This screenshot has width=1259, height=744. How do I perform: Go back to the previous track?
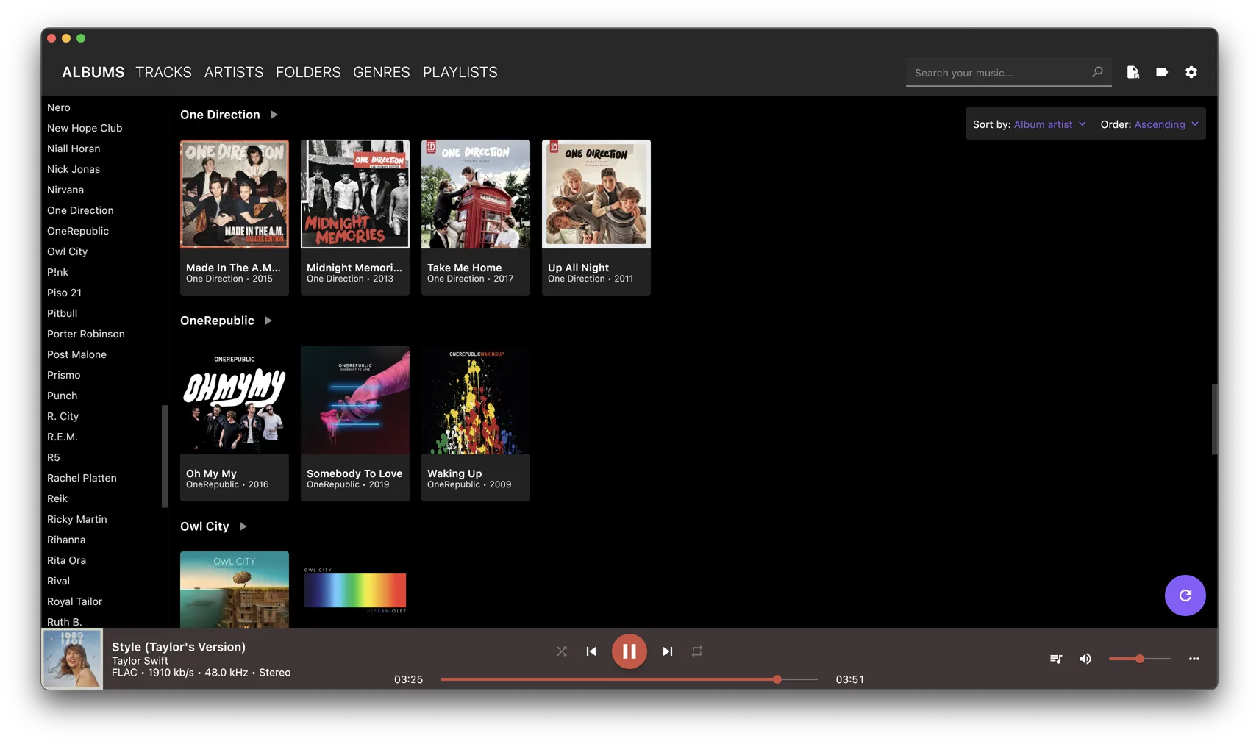pyautogui.click(x=591, y=651)
